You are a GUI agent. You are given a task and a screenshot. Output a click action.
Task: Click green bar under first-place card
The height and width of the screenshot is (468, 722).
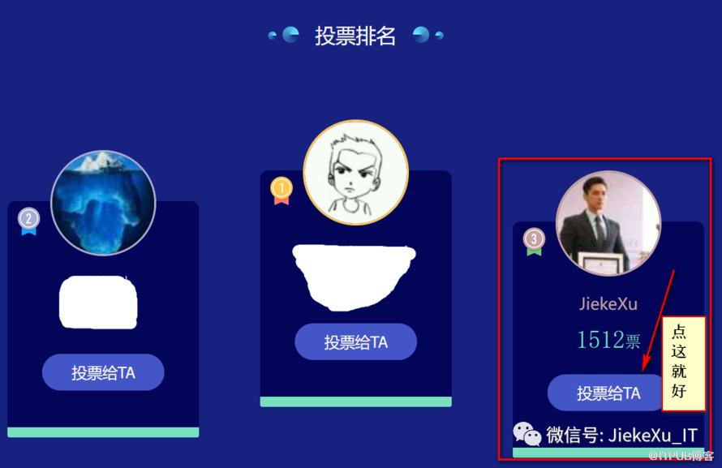(356, 401)
